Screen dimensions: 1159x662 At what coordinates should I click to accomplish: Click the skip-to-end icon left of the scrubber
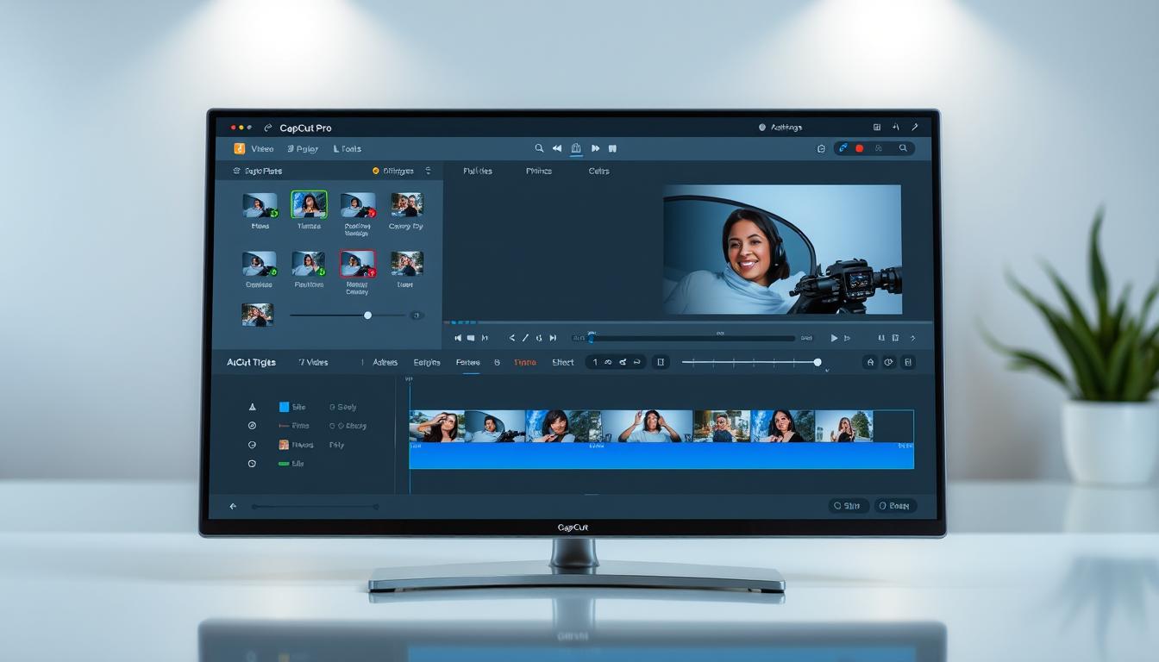553,338
